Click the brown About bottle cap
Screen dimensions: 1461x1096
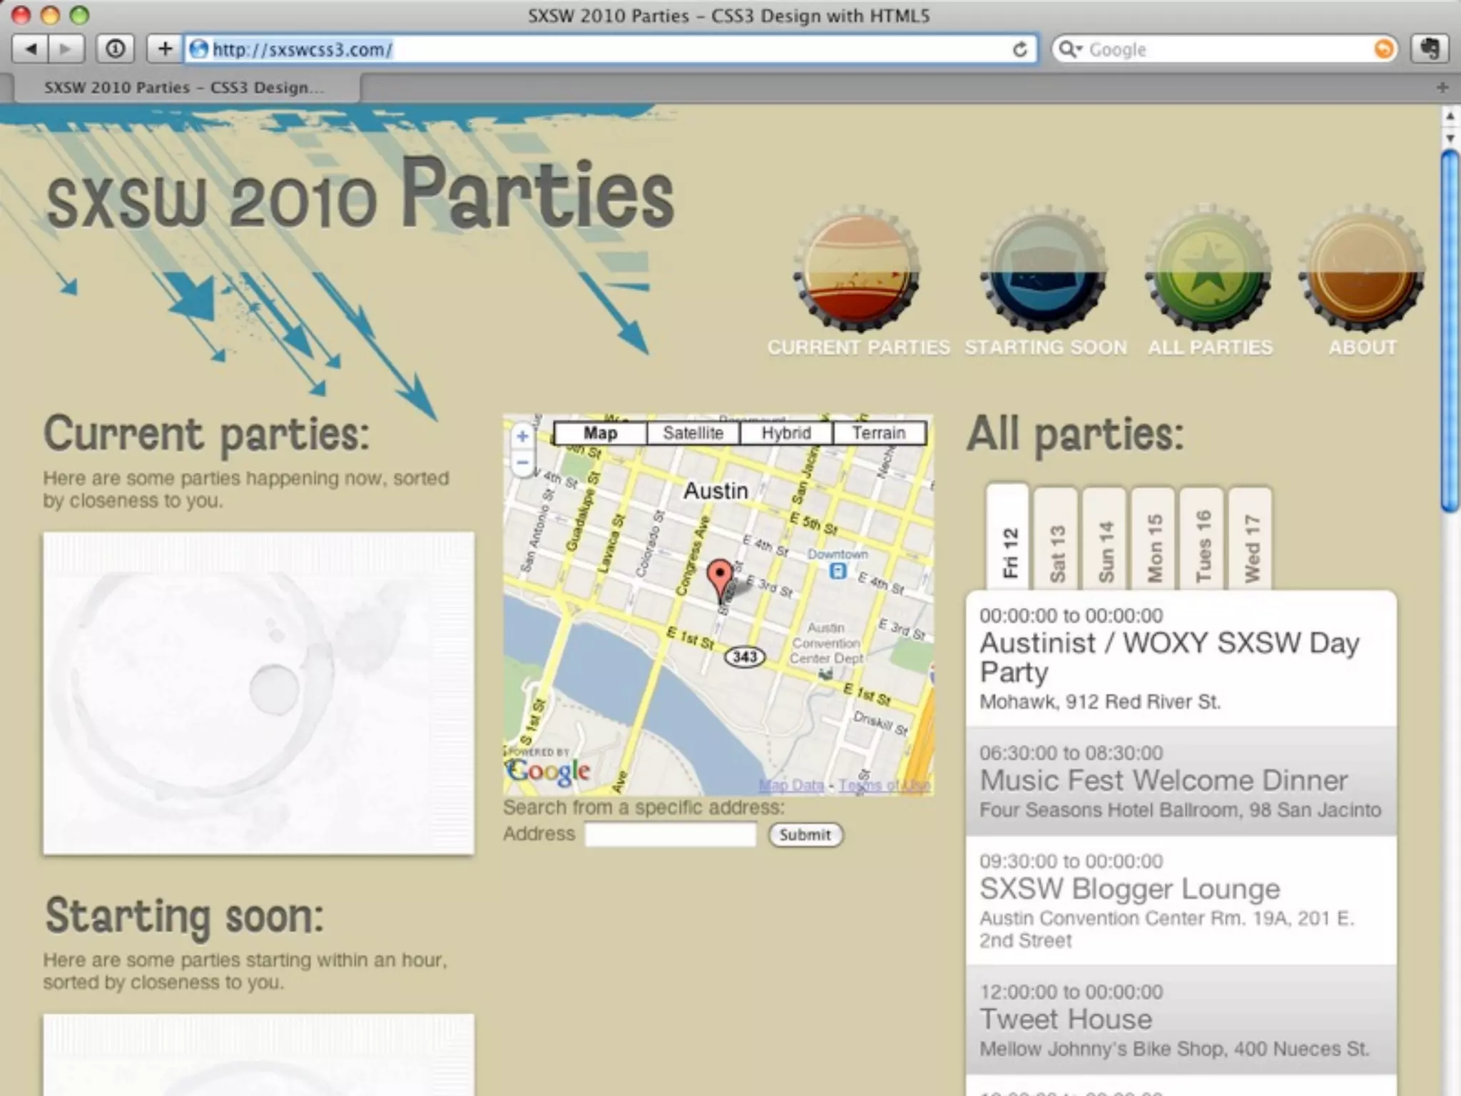point(1361,270)
